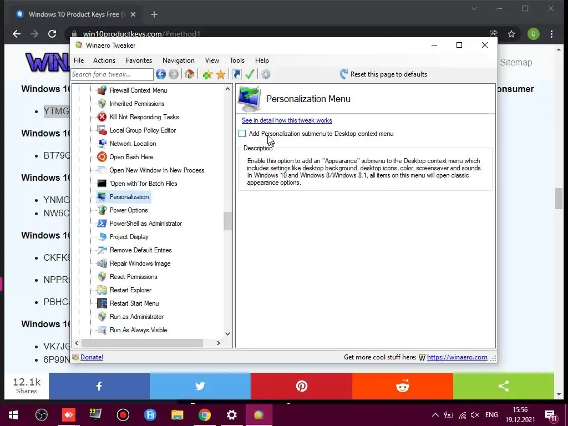
Task: Show hidden system tray icons chevron
Action: point(435,415)
